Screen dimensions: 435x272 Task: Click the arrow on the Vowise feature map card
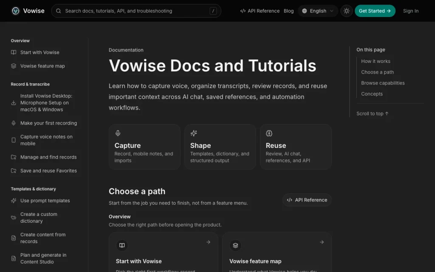pyautogui.click(x=322, y=242)
